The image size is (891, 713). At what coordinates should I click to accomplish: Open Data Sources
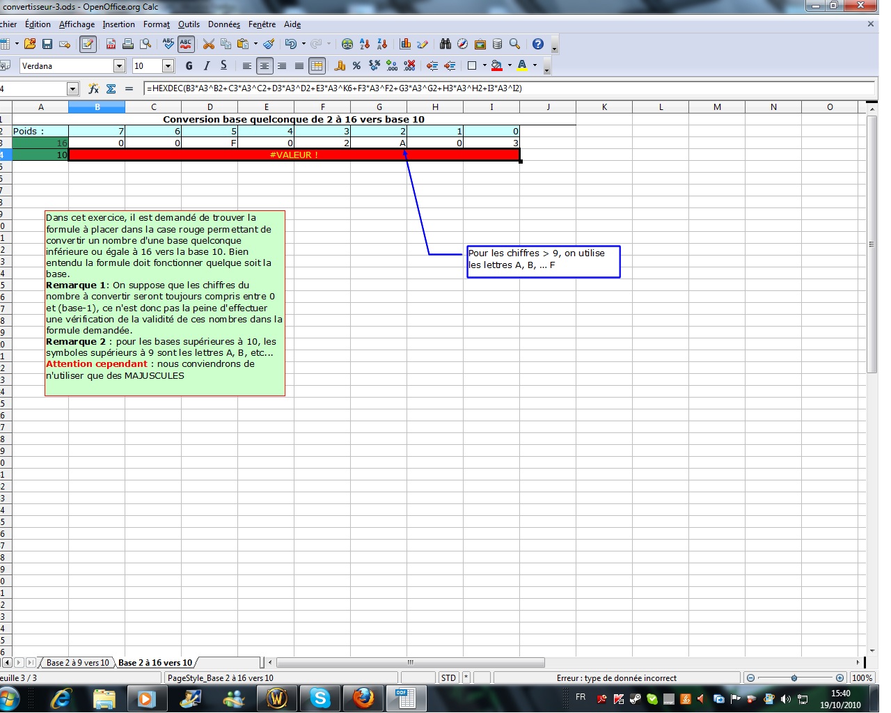(497, 44)
